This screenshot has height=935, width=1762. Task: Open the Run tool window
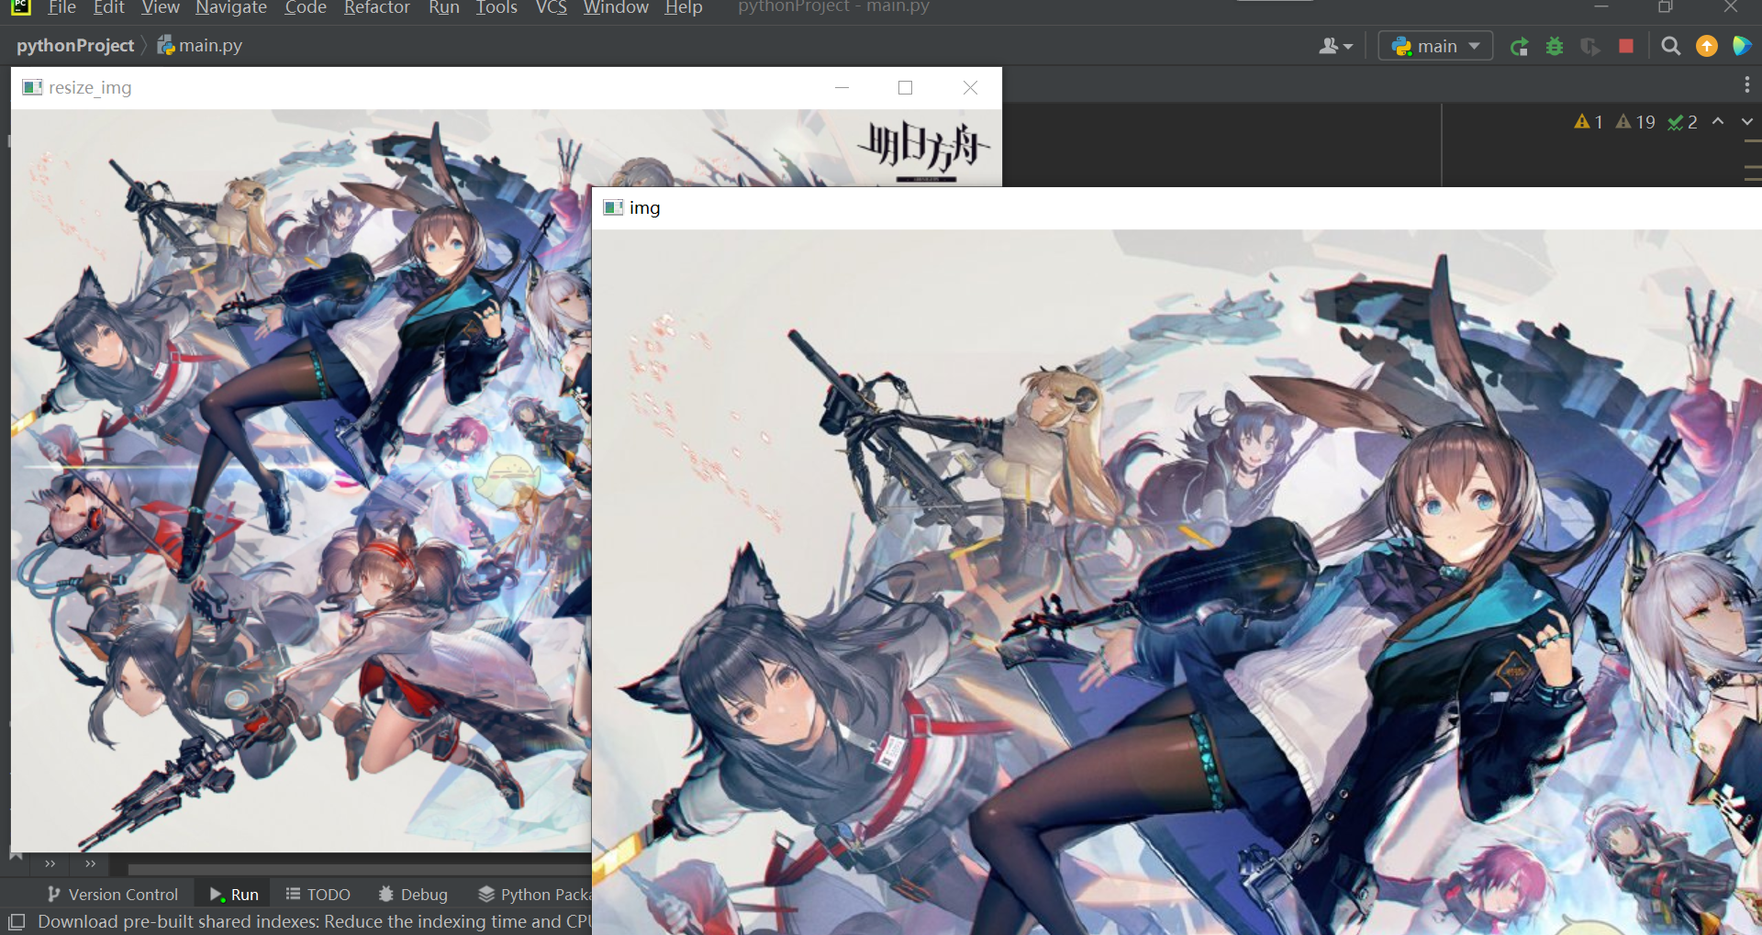pos(234,894)
